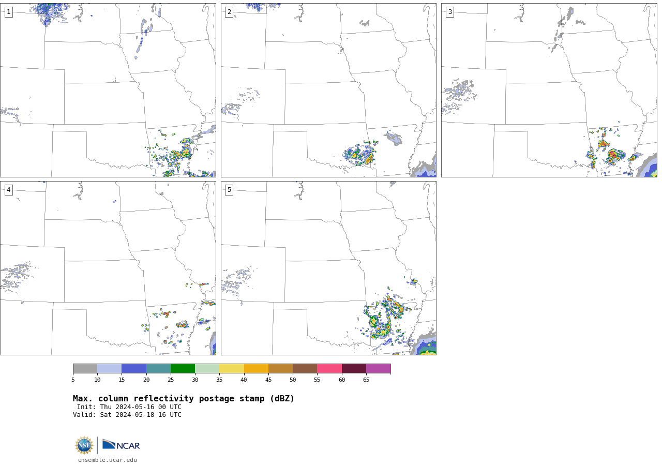Click the NCAR logo

[121, 445]
